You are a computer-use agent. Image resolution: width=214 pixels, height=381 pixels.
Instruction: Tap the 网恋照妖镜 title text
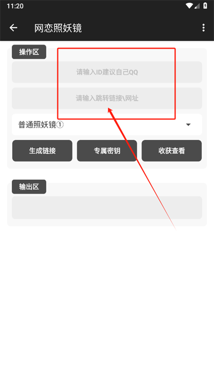click(58, 28)
